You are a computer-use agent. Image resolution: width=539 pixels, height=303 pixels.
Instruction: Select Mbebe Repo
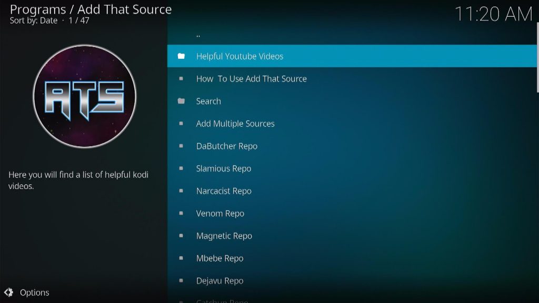[x=352, y=258]
